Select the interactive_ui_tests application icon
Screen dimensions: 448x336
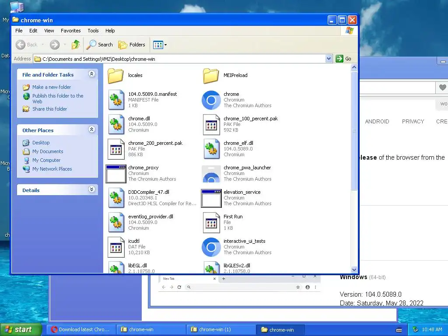211,247
